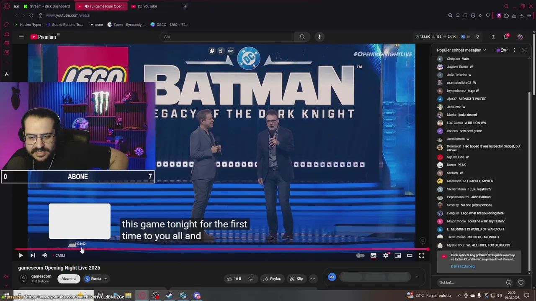Open more actions menu beside Klip
The width and height of the screenshot is (536, 301).
313,279
